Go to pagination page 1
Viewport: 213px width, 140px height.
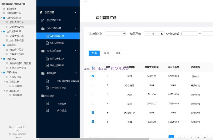pos(171,137)
